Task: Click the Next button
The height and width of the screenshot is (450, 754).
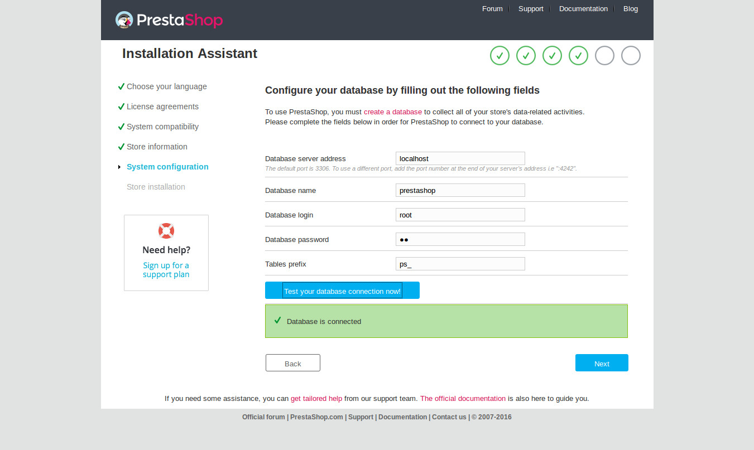Action: click(602, 363)
